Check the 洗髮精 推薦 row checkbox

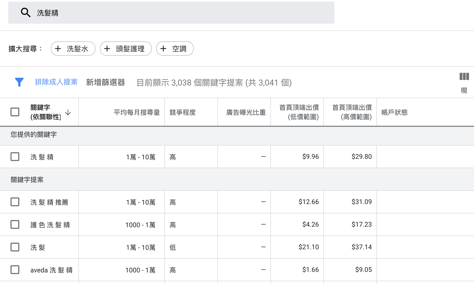(x=15, y=202)
